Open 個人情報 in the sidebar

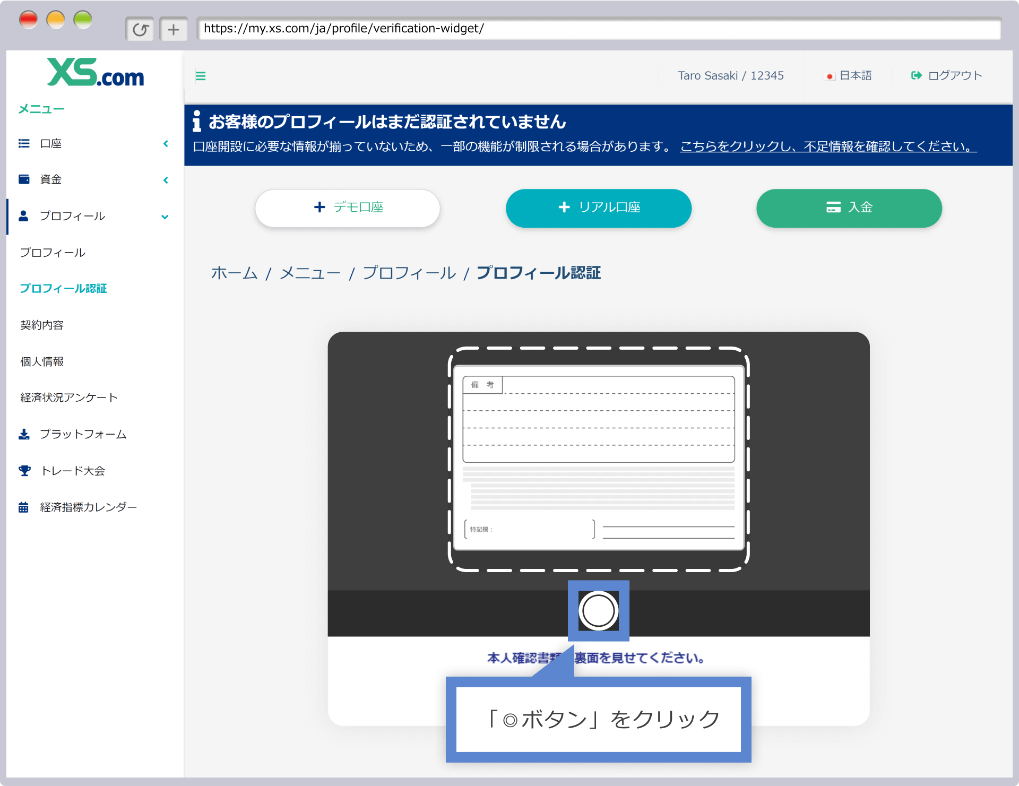42,361
